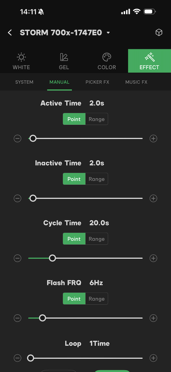Open the GEL filters icon
This screenshot has width=171, height=372.
64,57
